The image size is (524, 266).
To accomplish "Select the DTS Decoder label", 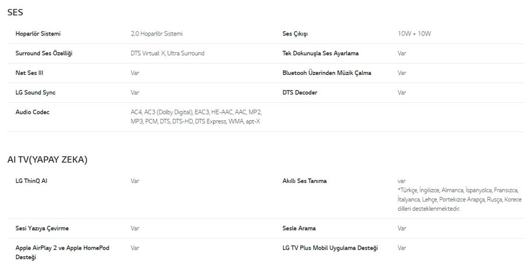I will (300, 93).
